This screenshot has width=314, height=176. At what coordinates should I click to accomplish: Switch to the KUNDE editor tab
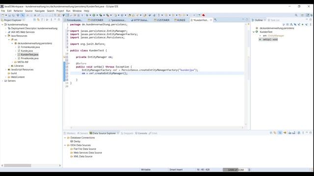tap(180, 20)
